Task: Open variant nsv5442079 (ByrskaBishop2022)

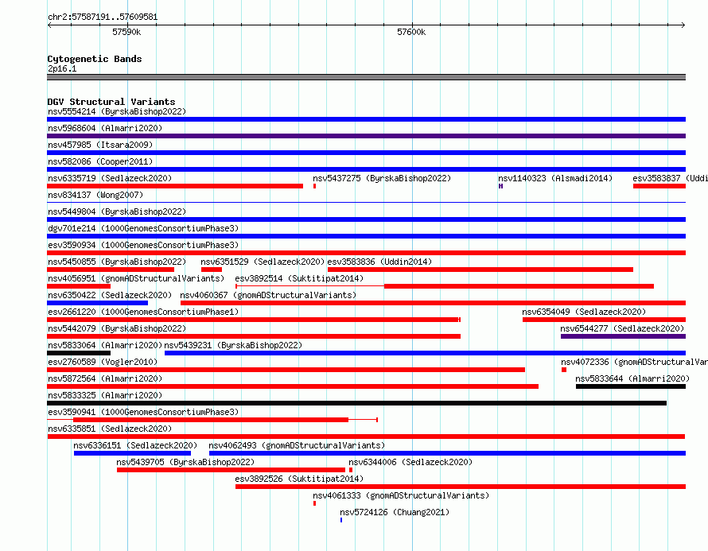Action: [x=117, y=328]
